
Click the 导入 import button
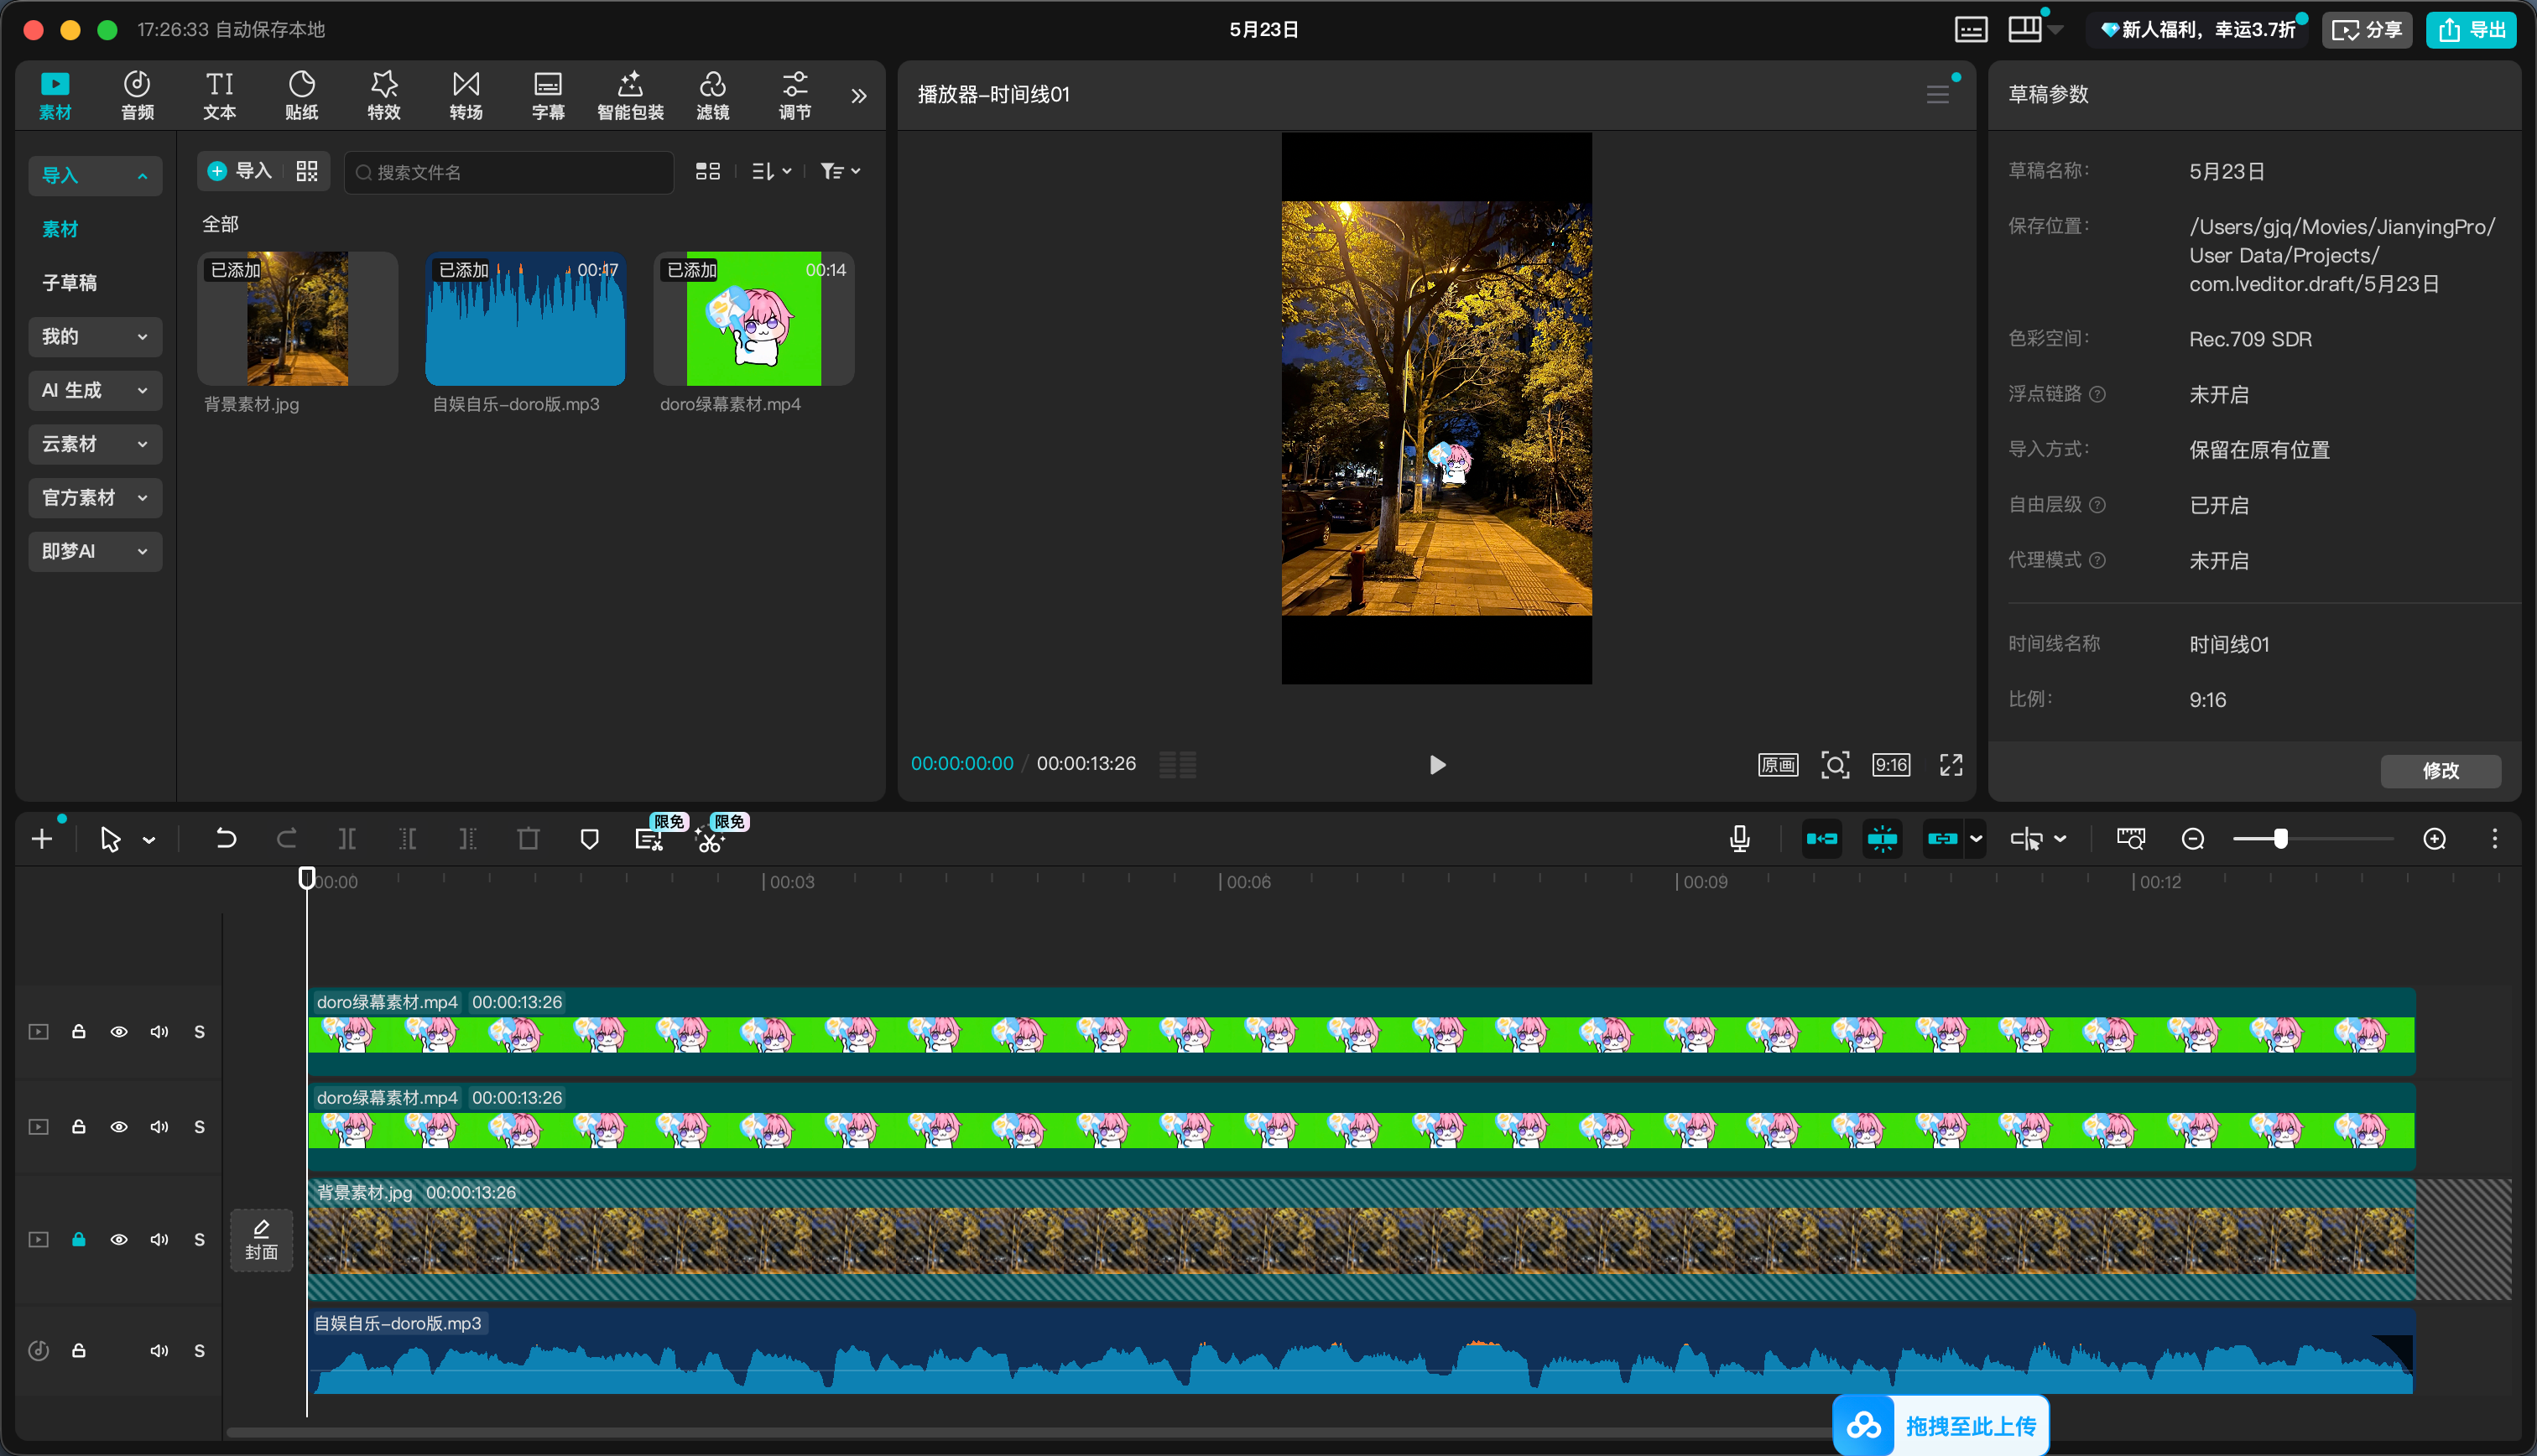pos(240,171)
